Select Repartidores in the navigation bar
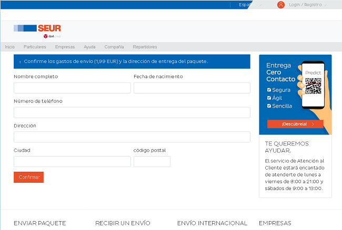 [145, 47]
